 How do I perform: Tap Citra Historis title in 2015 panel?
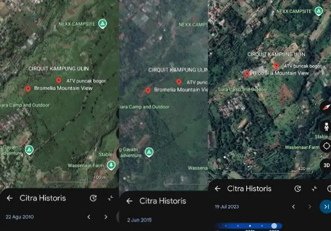163,201
